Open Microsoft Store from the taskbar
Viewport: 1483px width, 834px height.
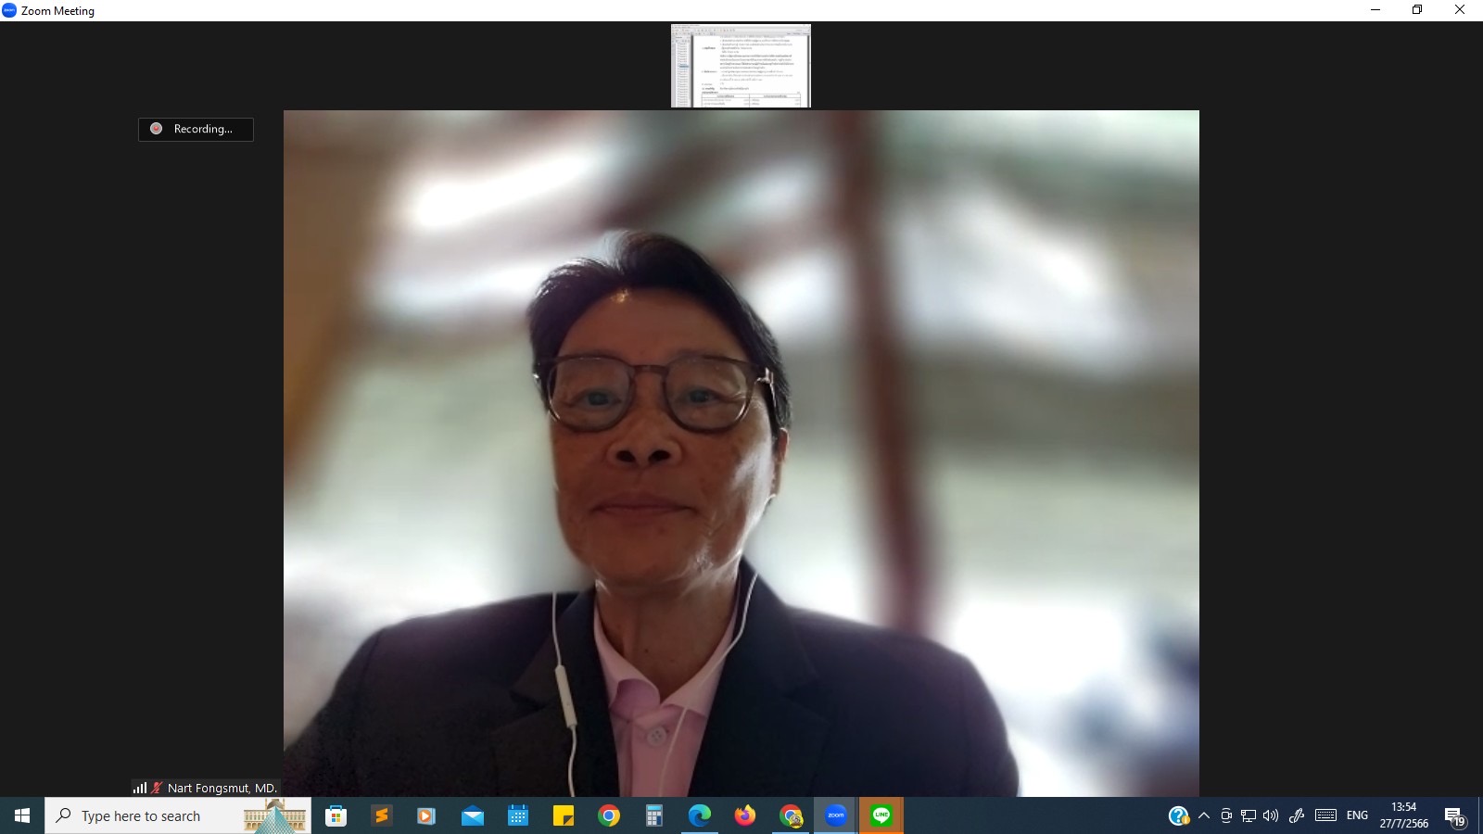point(336,815)
